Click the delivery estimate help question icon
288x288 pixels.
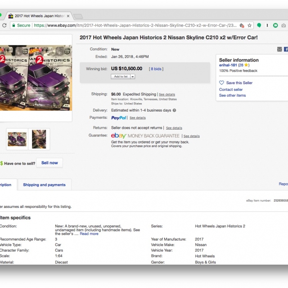coord(174,110)
